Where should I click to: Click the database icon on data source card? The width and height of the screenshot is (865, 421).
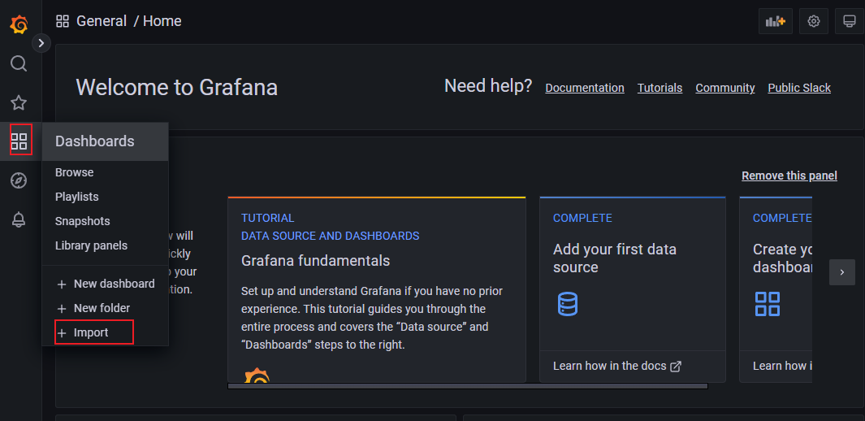tap(568, 305)
